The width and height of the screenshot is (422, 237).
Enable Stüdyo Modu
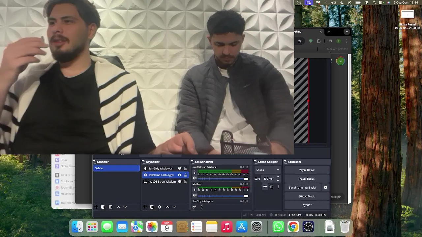pyautogui.click(x=307, y=196)
